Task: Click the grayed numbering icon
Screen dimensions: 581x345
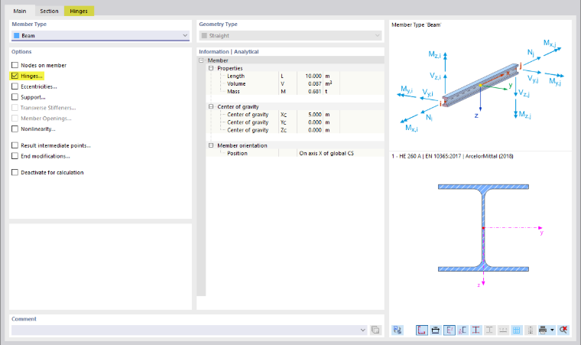Action: click(503, 330)
